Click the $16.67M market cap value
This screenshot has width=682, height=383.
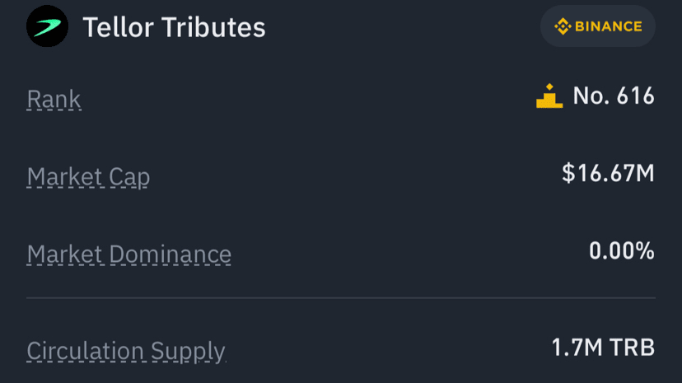608,174
